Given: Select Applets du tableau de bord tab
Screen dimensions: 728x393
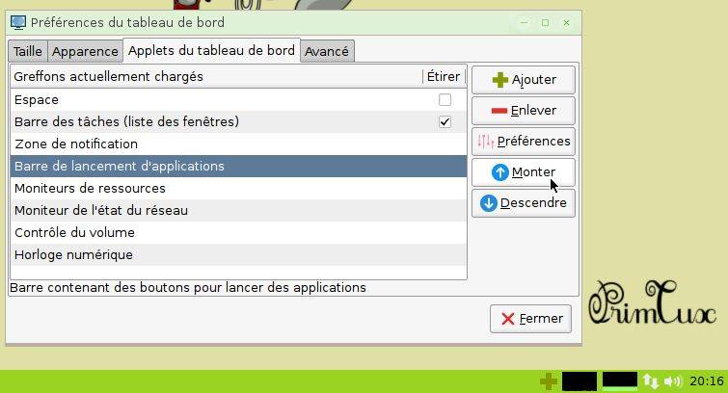Looking at the screenshot, I should pyautogui.click(x=211, y=50).
